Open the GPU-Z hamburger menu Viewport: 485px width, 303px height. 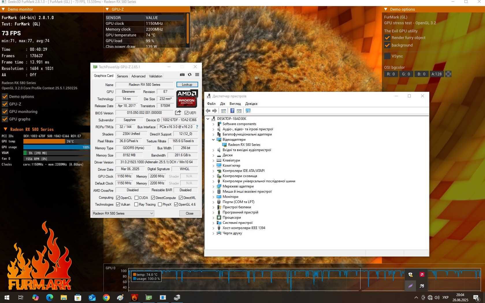click(197, 75)
